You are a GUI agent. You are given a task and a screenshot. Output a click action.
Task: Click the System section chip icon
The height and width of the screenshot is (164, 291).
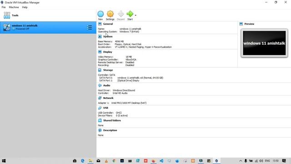pyautogui.click(x=100, y=36)
